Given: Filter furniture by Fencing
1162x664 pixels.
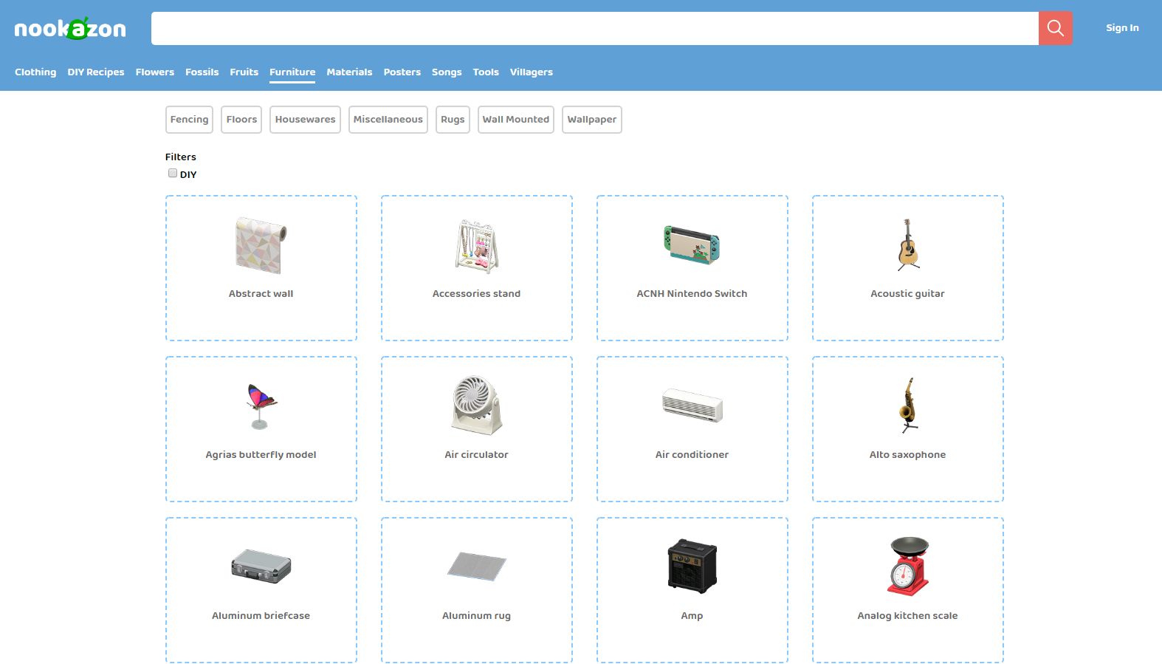Looking at the screenshot, I should click(x=189, y=120).
